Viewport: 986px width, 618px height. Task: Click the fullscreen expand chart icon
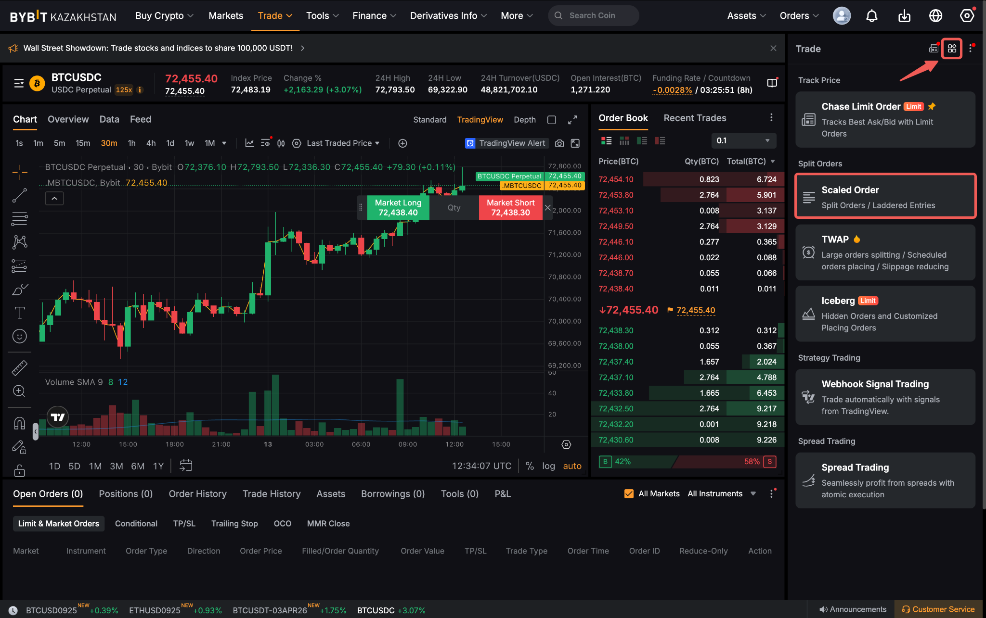coord(572,120)
